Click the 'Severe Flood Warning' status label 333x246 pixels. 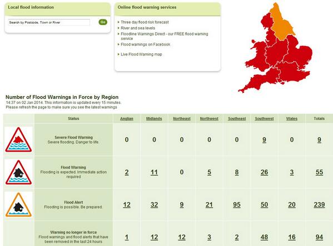tap(73, 137)
